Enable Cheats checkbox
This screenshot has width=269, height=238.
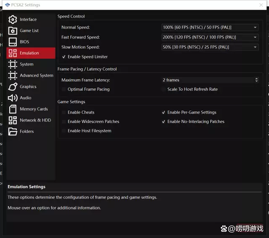(x=64, y=112)
